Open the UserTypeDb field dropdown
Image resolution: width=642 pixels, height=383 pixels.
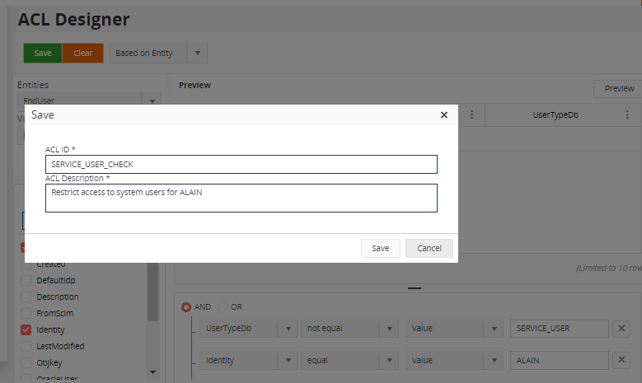point(288,329)
